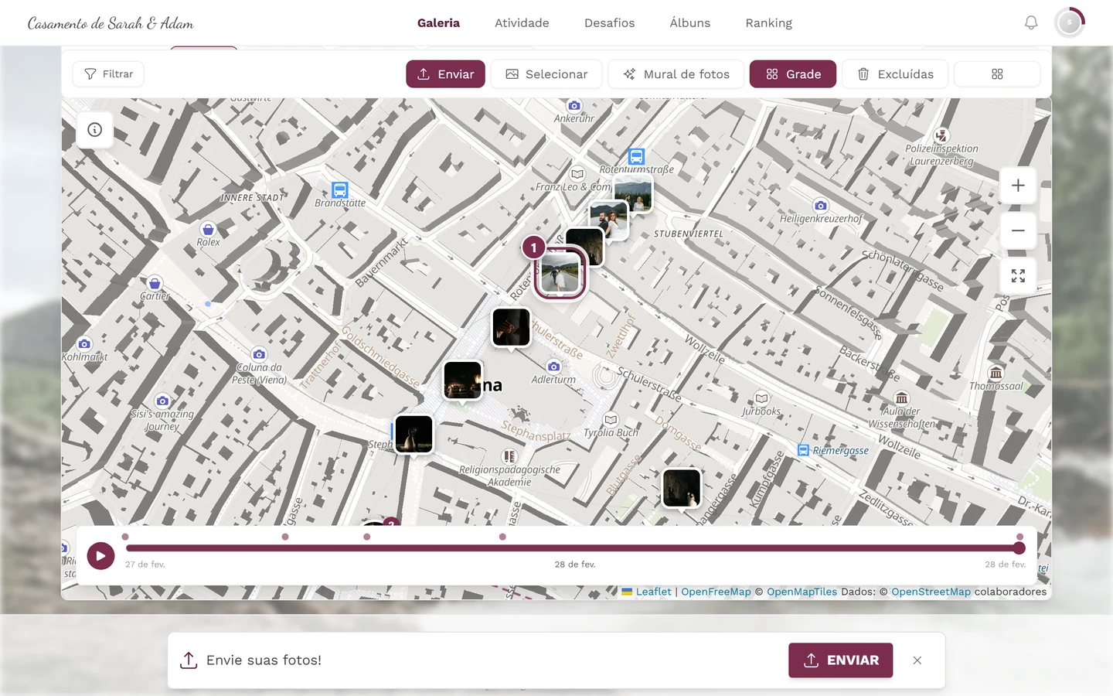Open the Filtrar filter button

tap(108, 74)
